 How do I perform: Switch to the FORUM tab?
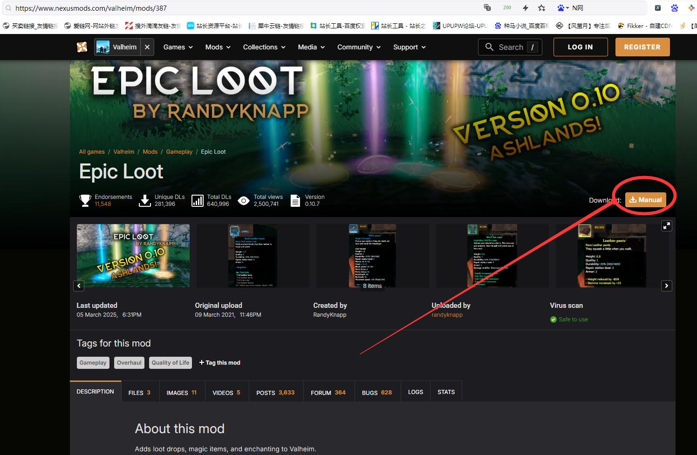(328, 393)
